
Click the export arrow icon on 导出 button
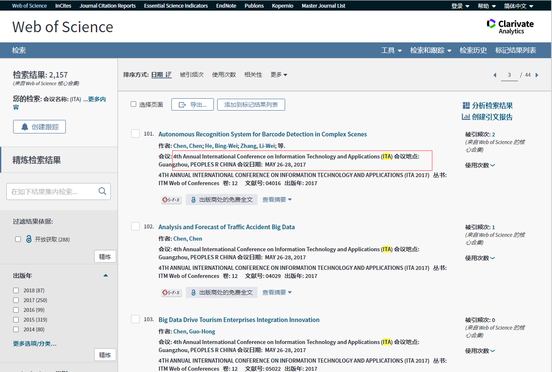point(183,105)
